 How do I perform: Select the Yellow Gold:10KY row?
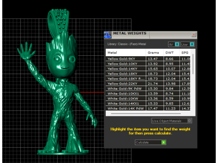(148, 64)
